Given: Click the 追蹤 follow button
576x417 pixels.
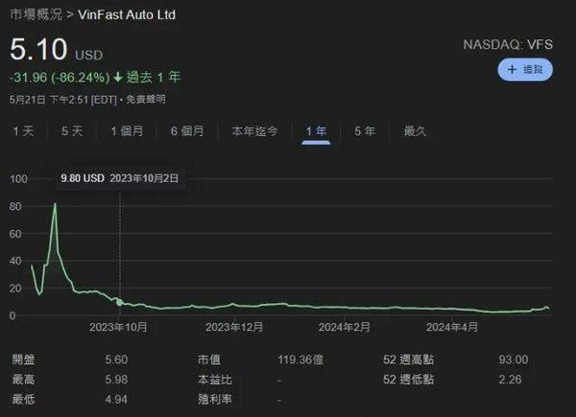Looking at the screenshot, I should click(x=525, y=69).
